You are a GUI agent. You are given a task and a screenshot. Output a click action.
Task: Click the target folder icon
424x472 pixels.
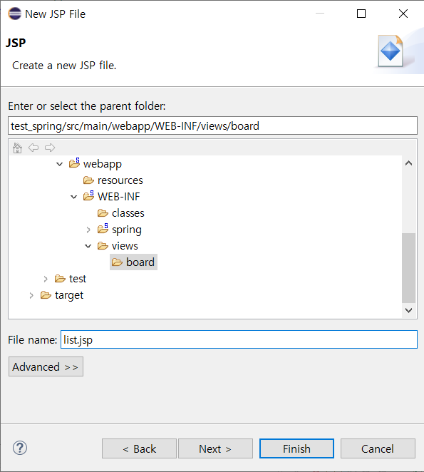46,295
